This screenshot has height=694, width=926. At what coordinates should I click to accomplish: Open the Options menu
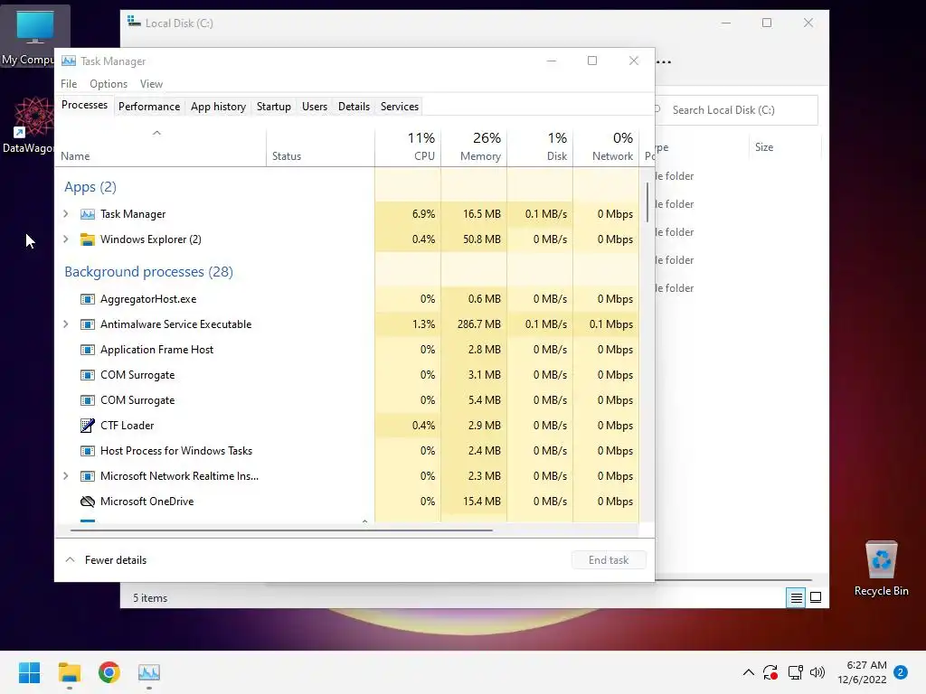(109, 84)
